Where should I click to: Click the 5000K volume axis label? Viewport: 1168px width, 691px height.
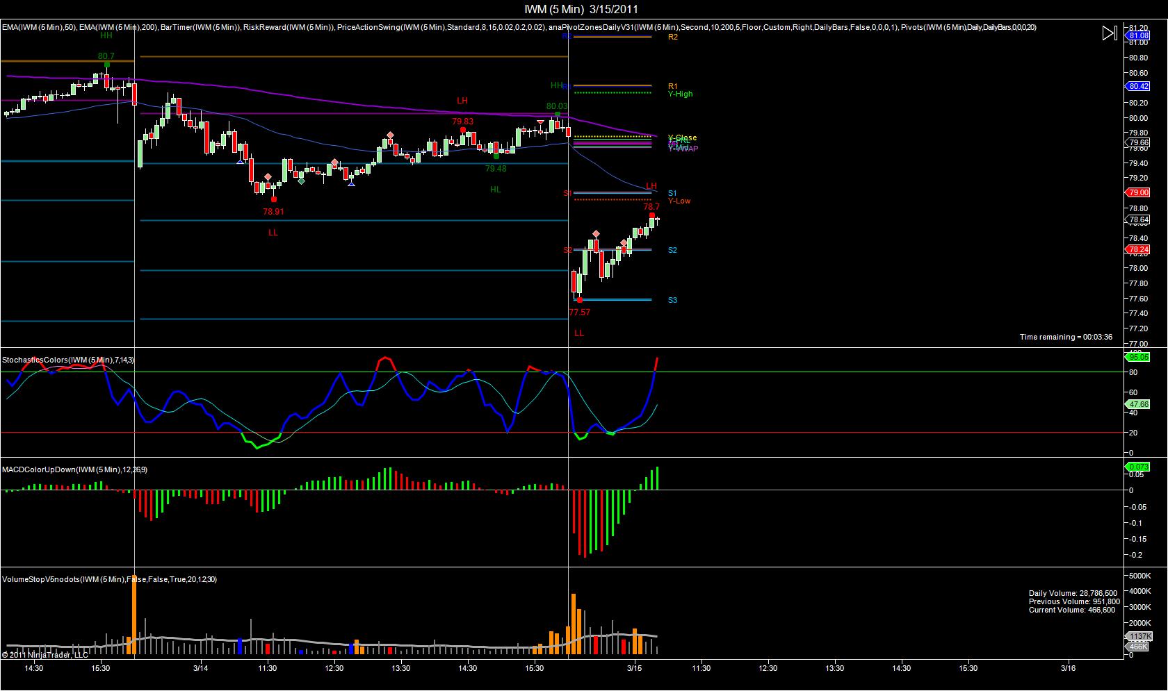(1141, 576)
